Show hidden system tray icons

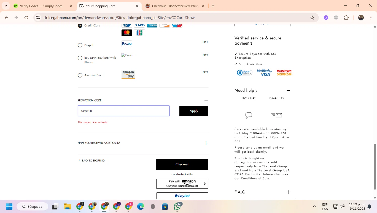coord(314,207)
